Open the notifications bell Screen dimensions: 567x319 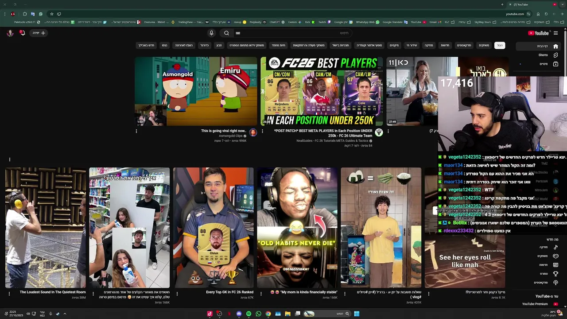(x=22, y=33)
